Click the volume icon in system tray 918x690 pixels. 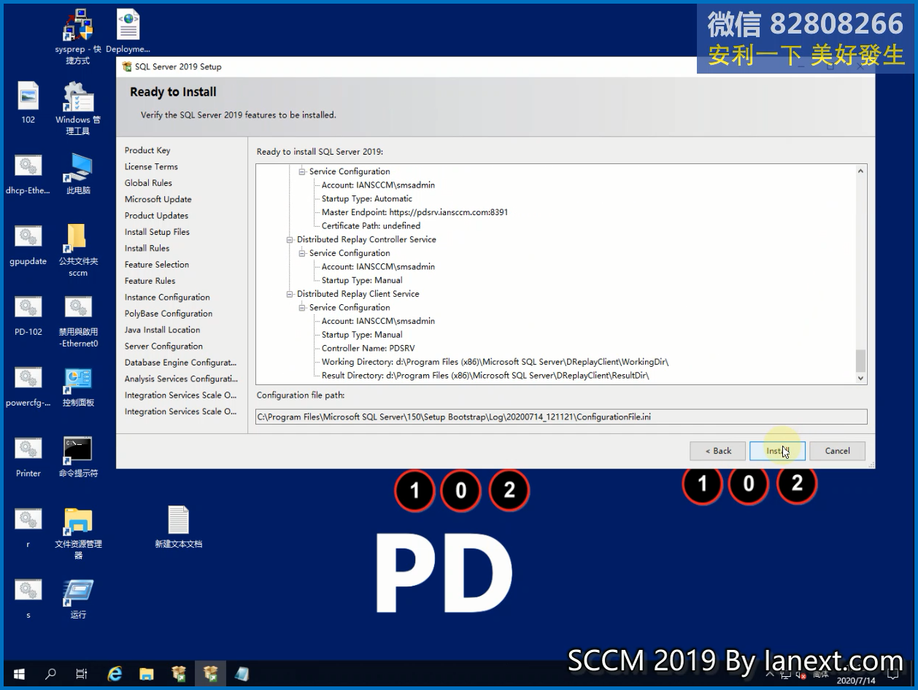802,675
